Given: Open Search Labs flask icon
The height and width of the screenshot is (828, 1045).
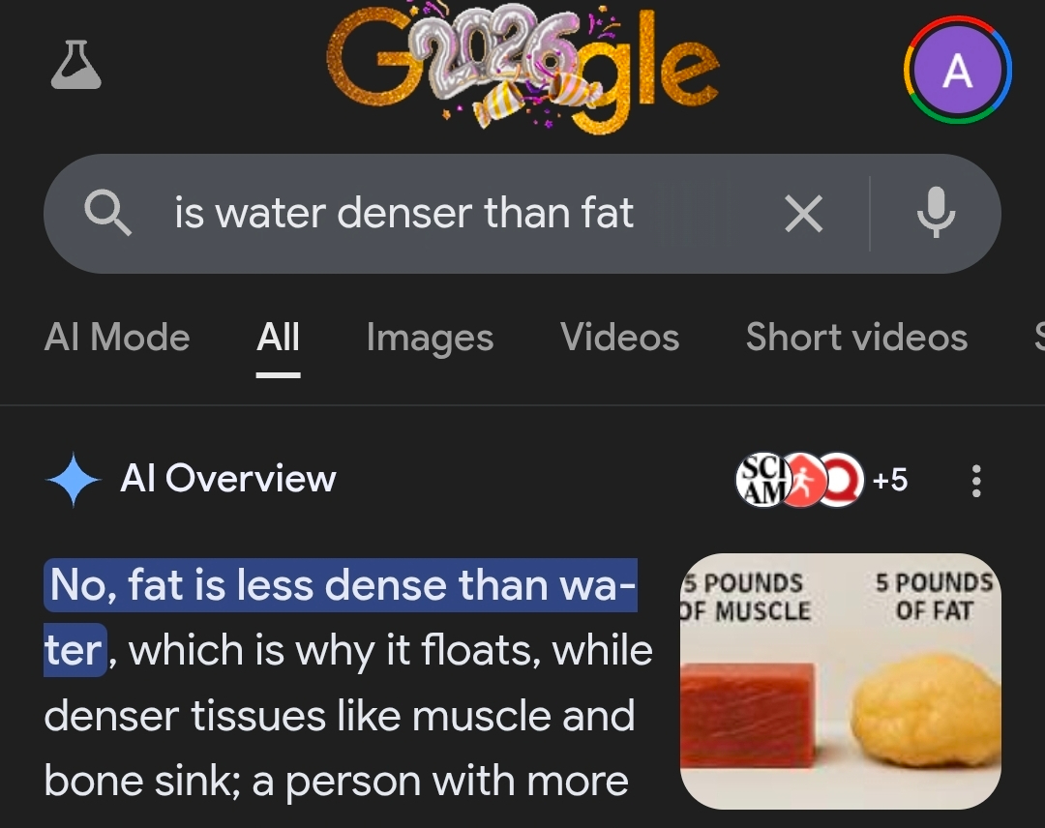Looking at the screenshot, I should click(x=76, y=65).
